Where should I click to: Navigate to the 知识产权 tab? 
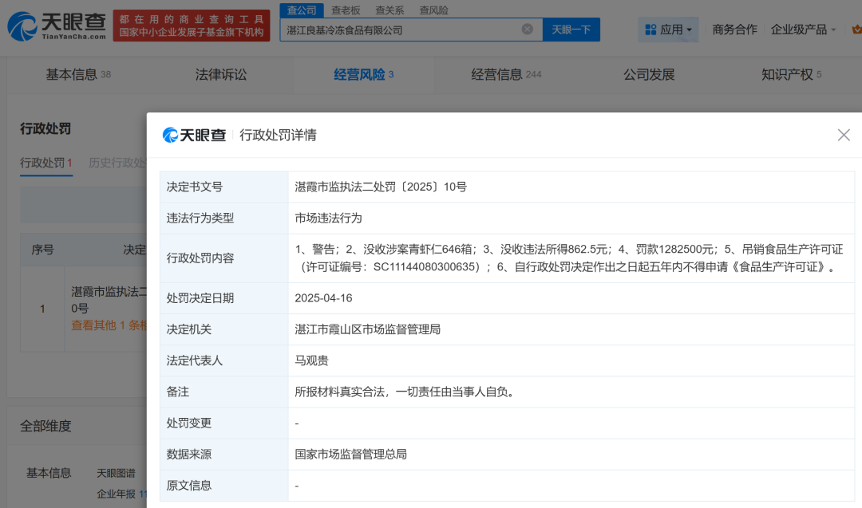click(x=786, y=75)
